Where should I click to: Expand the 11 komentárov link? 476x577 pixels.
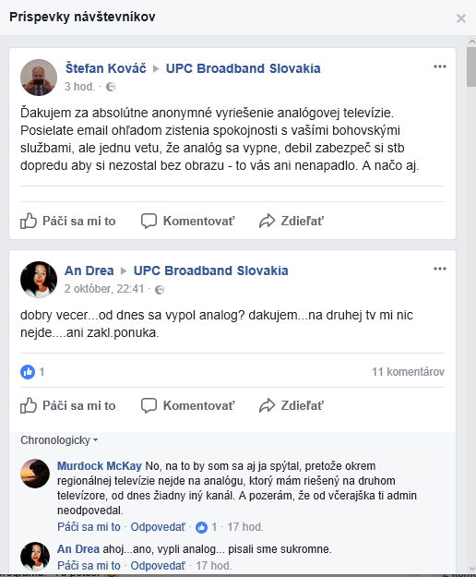tap(408, 372)
